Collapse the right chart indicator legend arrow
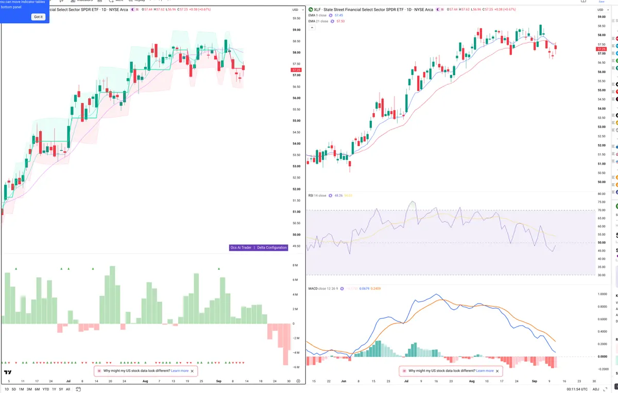 pyautogui.click(x=312, y=28)
